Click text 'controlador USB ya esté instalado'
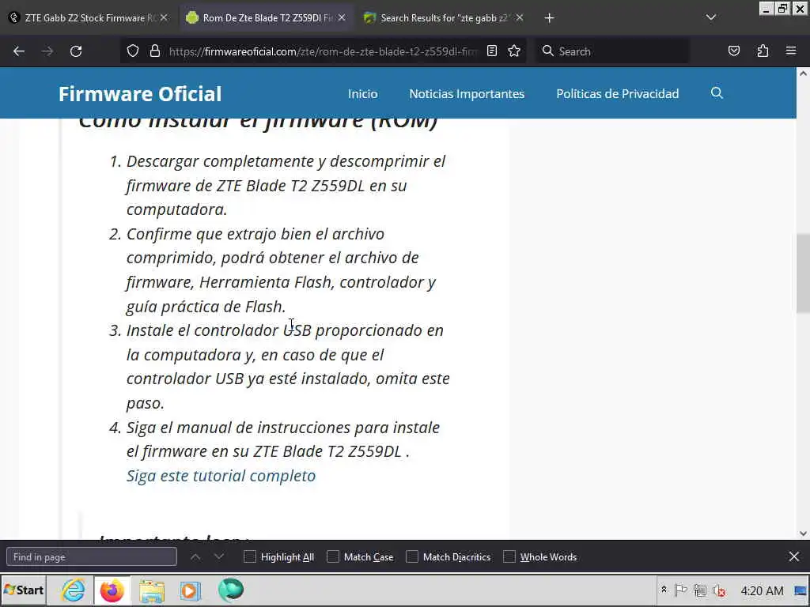 point(248,379)
